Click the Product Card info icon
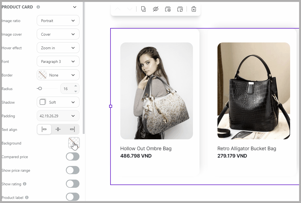Screen dimensions: 301x203 (38, 7)
